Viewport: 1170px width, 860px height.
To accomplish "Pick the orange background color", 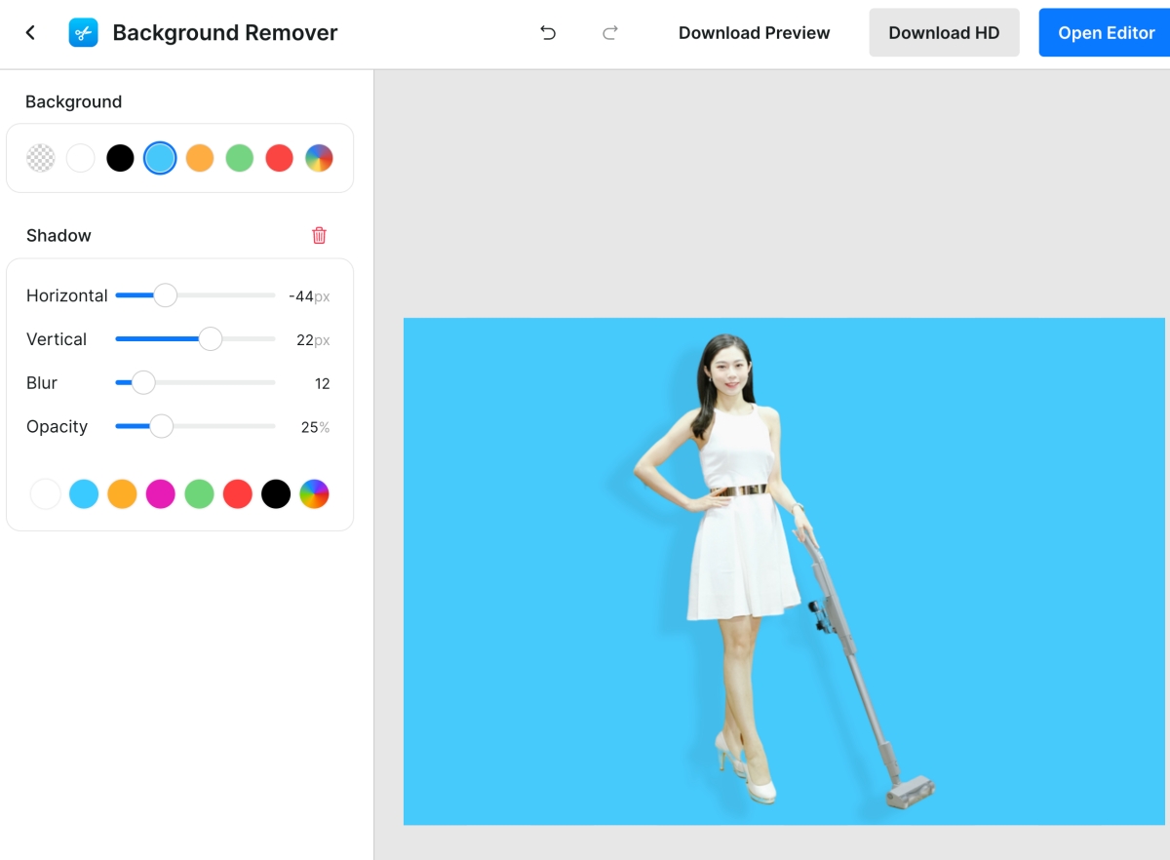I will [200, 158].
